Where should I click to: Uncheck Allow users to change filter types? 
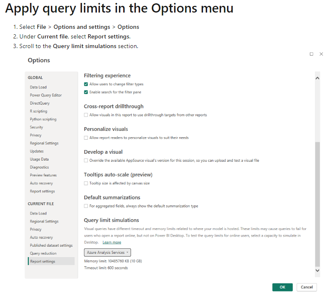tap(86, 84)
